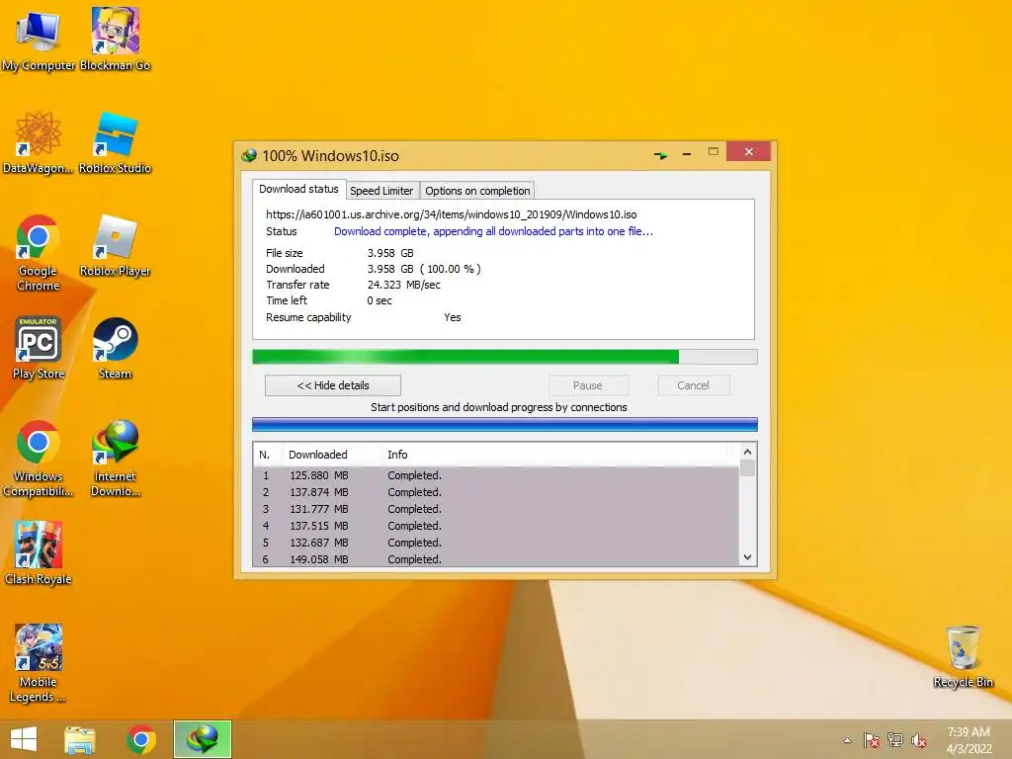Open Google Chrome desktop shortcut
Viewport: 1012px width, 759px height.
click(x=39, y=253)
